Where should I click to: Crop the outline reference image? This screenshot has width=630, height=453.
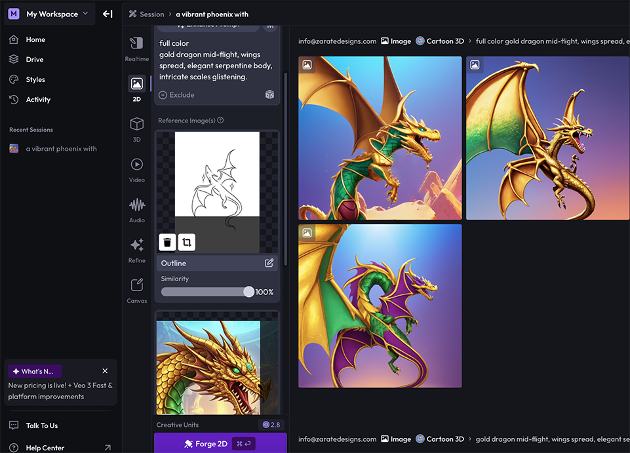click(187, 243)
